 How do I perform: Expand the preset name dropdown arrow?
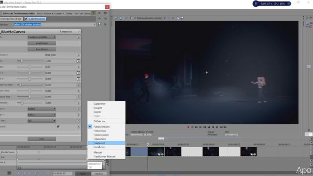tap(94, 24)
